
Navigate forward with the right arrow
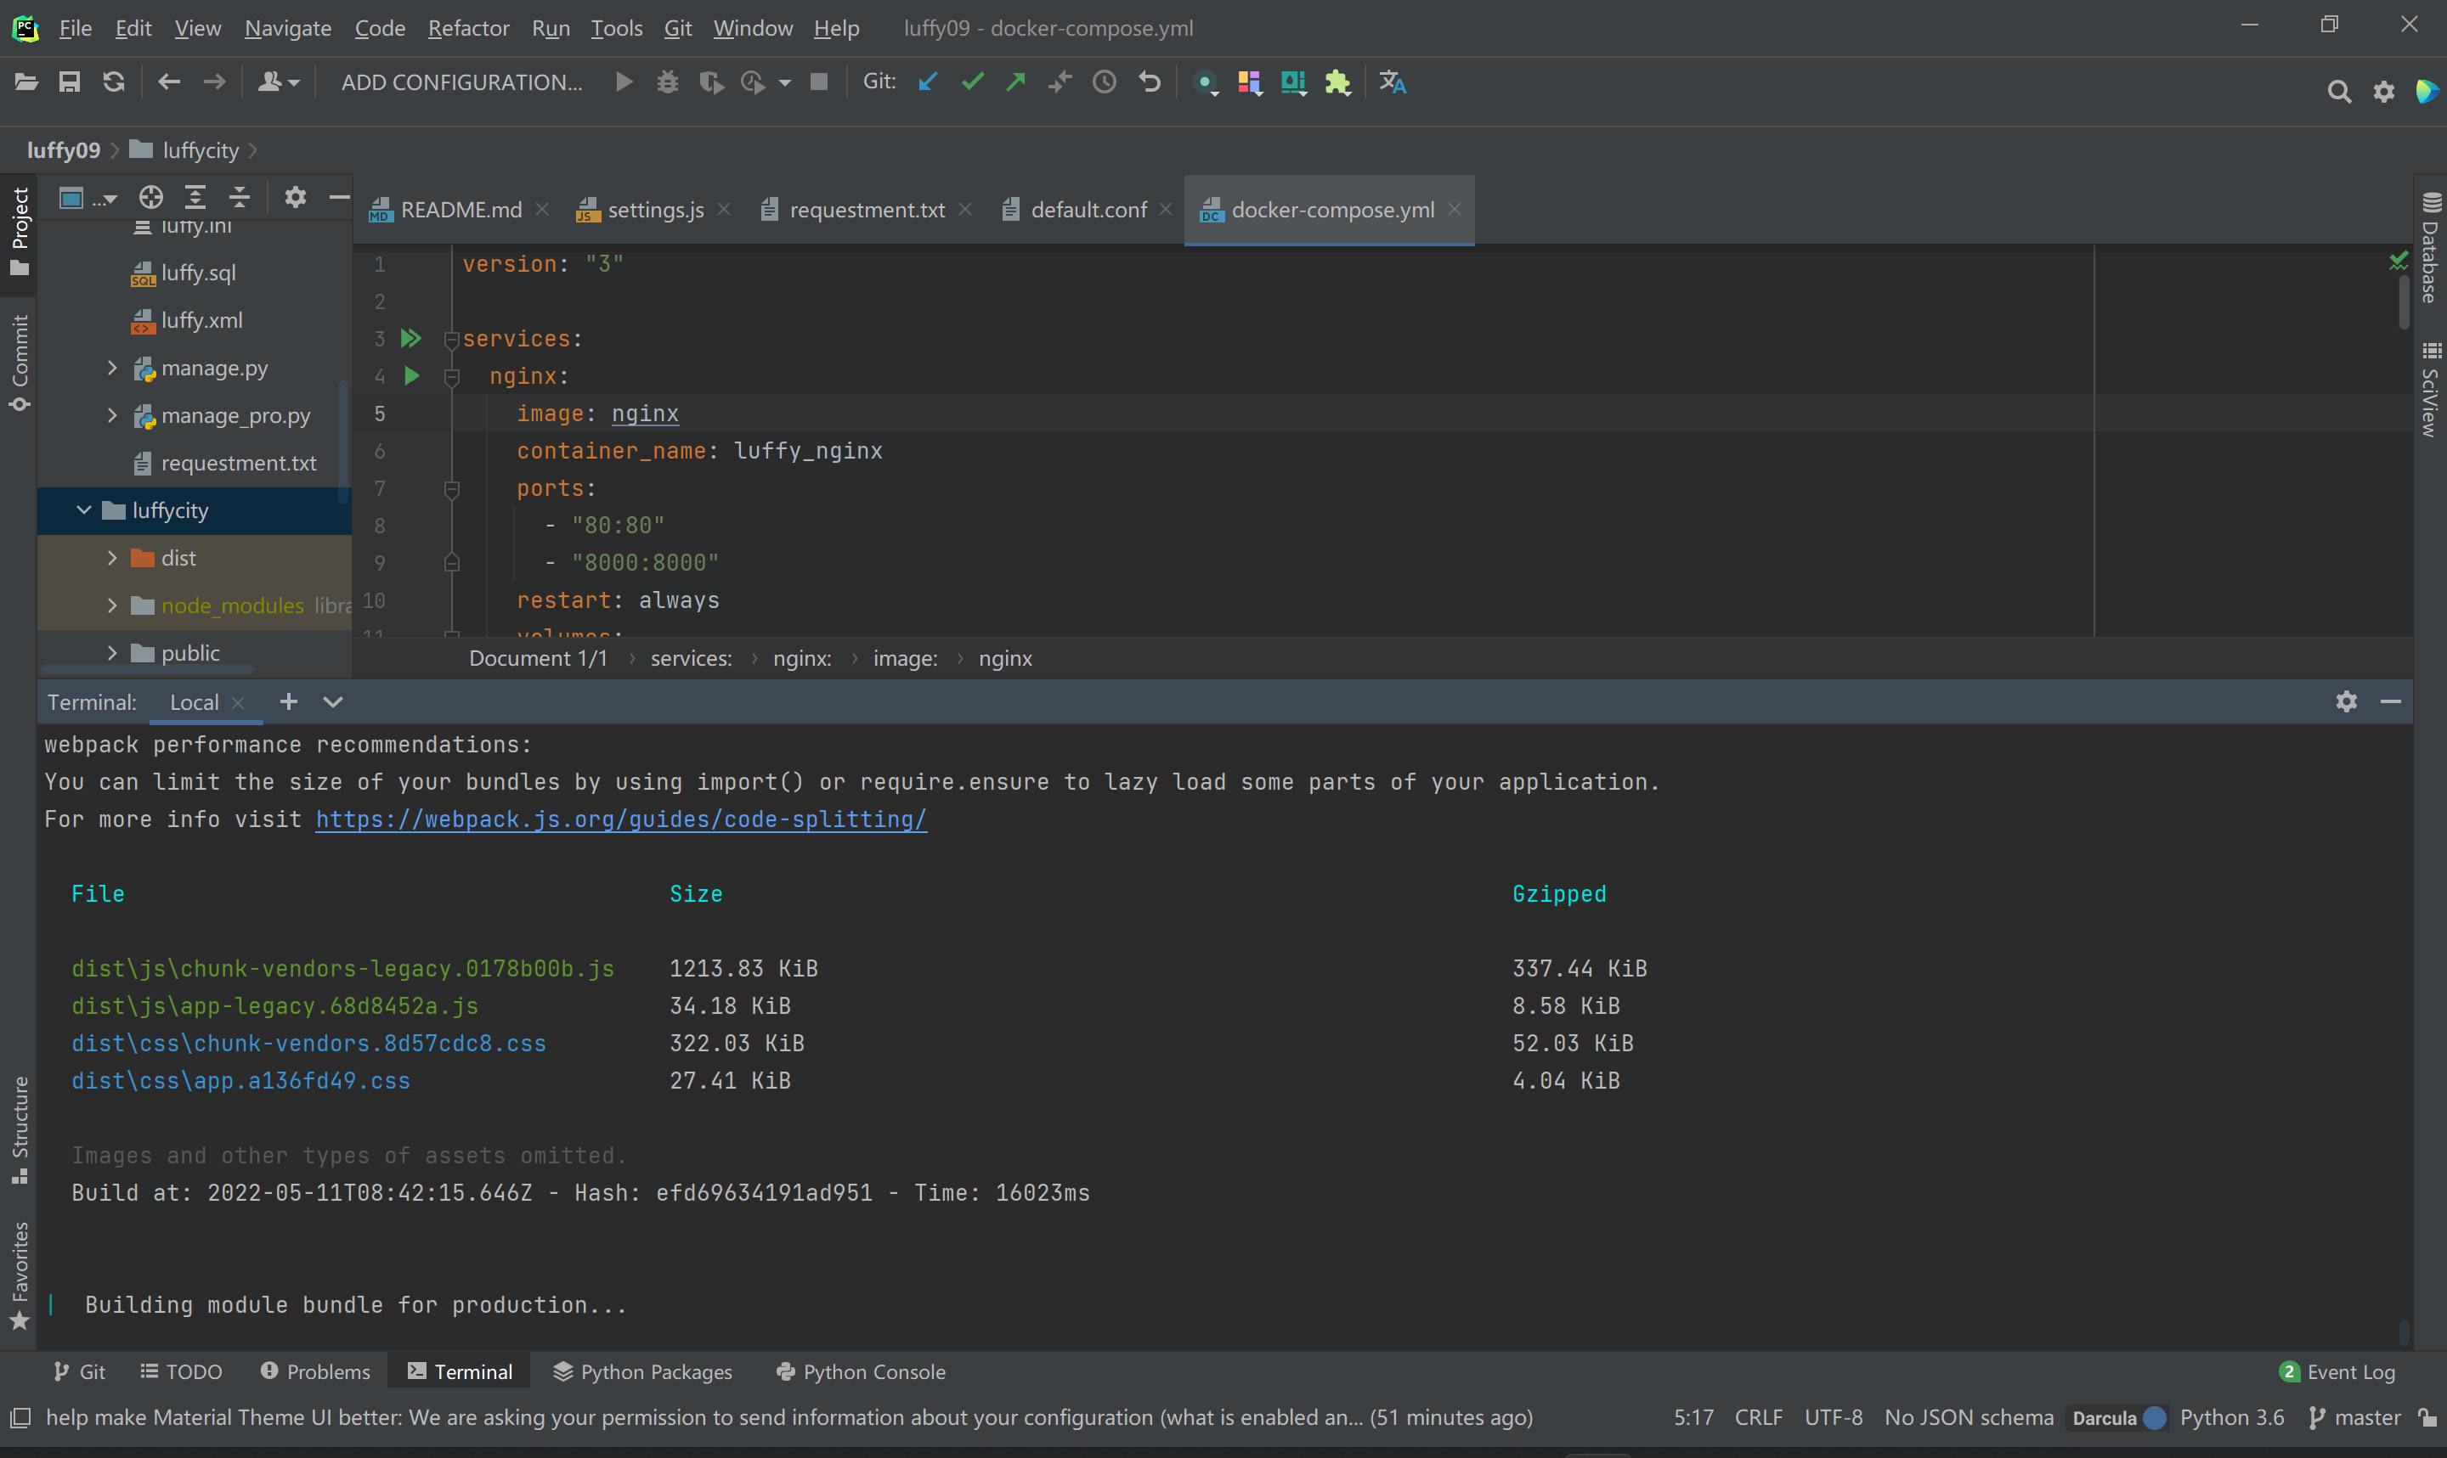(214, 82)
